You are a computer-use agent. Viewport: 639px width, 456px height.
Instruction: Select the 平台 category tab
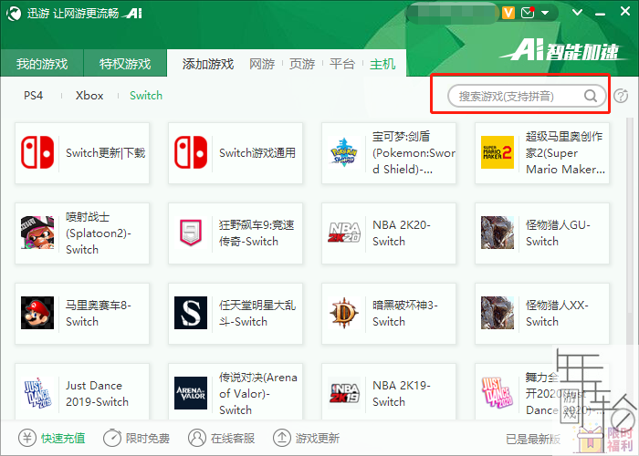click(342, 64)
